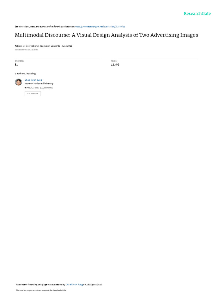Click the Multimodal Discourse article title
222x297 pixels.
click(x=106, y=35)
